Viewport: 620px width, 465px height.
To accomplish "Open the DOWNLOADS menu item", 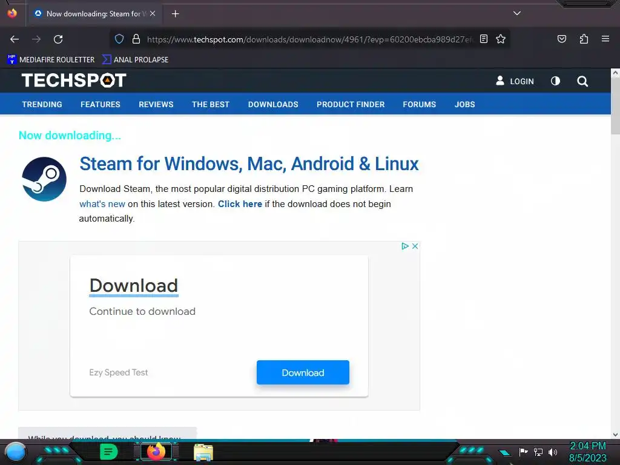I will tap(273, 104).
